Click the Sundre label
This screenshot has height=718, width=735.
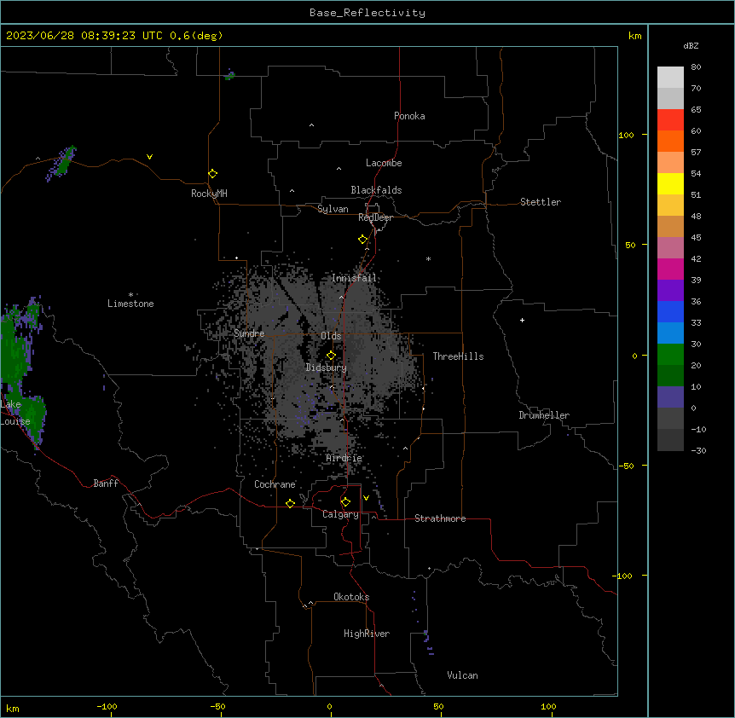(249, 333)
